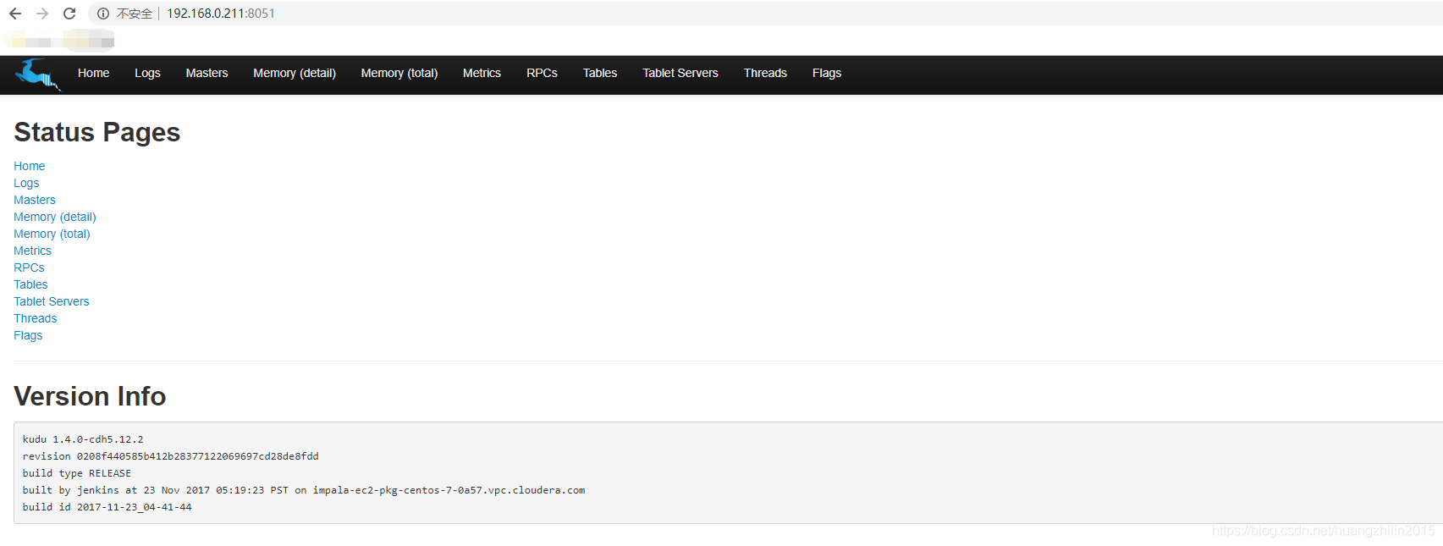
Task: Reload the page with refresh icon
Action: click(x=69, y=14)
